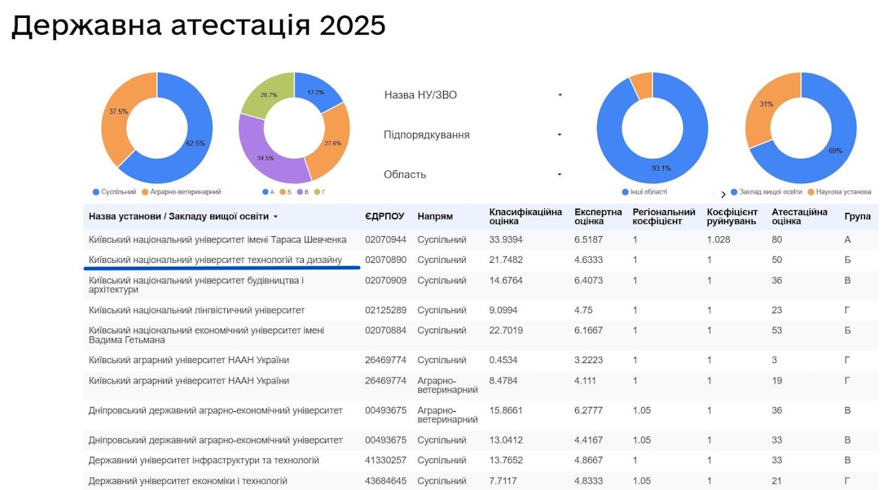Select Державний університет економіки і технологій row
Screen dimensions: 896x490
481,481
